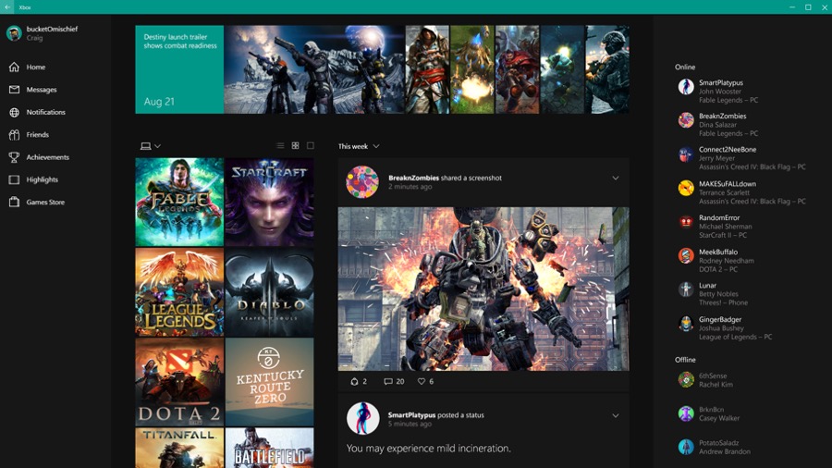Open the Highlights icon in sidebar
The image size is (832, 468).
pyautogui.click(x=14, y=179)
